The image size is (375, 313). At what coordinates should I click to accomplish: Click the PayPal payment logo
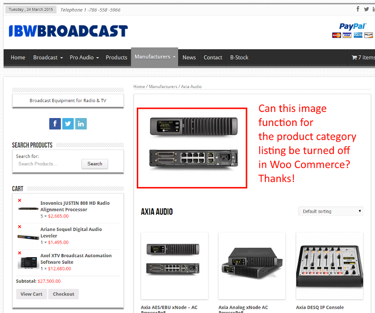[352, 26]
